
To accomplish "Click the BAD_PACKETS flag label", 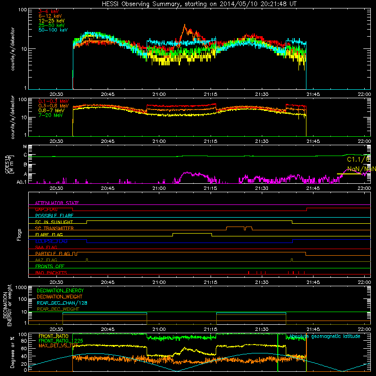I will coord(51,273).
